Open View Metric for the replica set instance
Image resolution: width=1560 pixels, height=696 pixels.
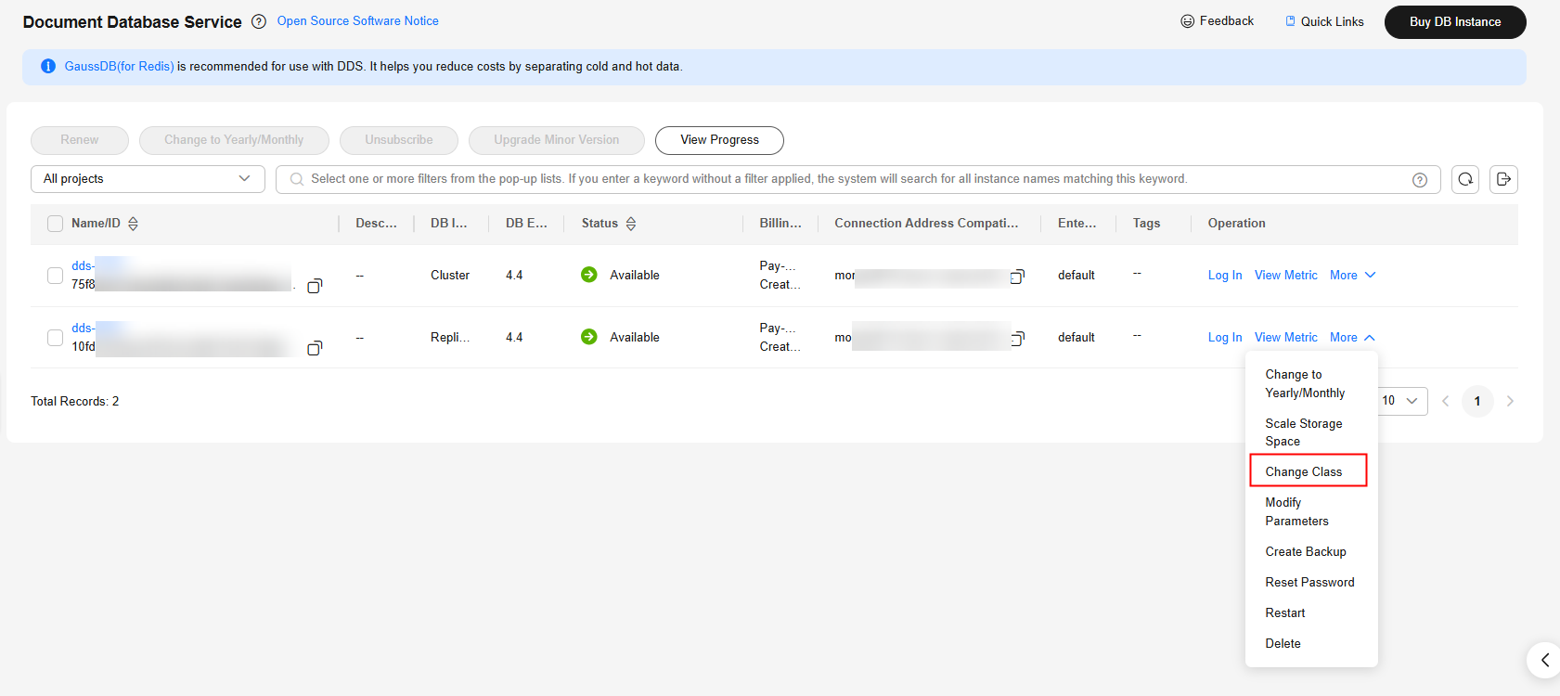[1286, 338]
